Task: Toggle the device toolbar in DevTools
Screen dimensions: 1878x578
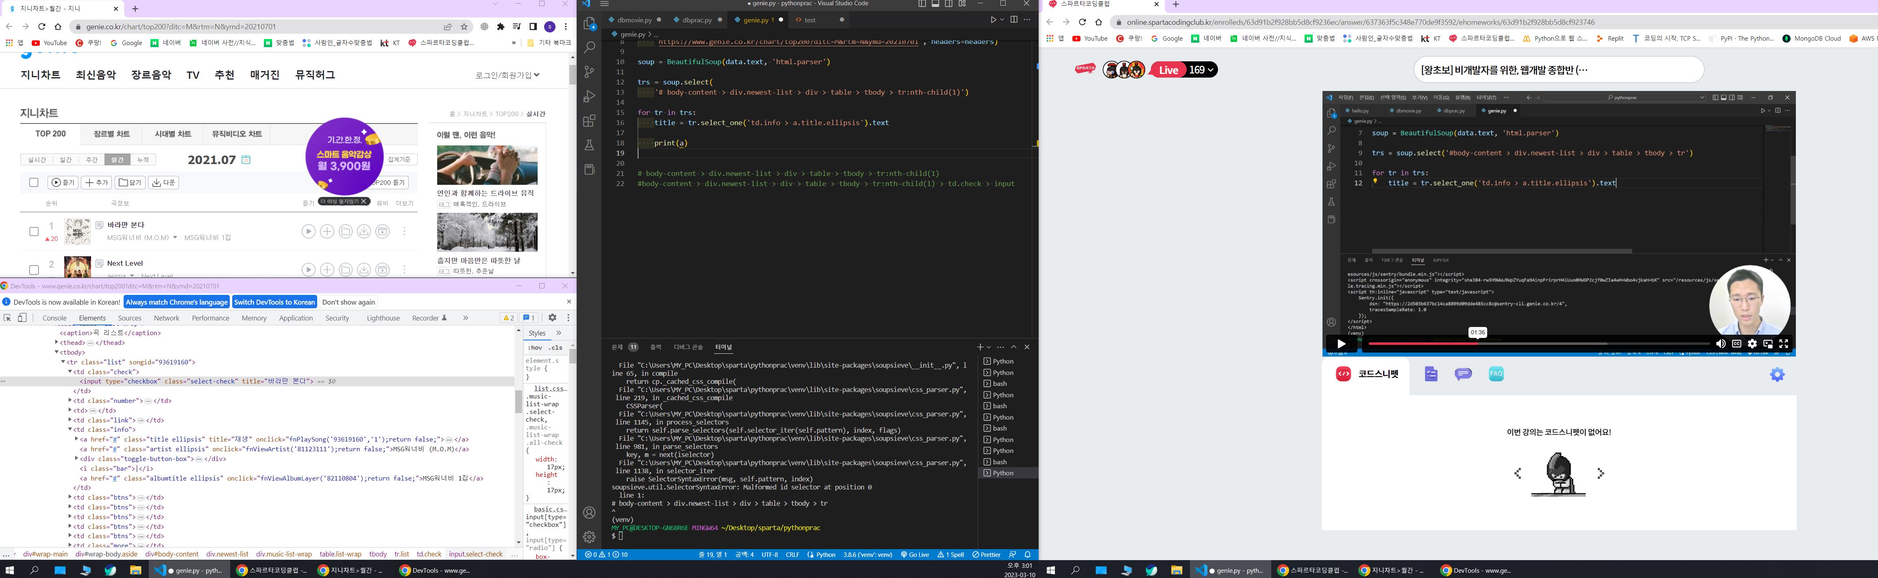Action: pyautogui.click(x=23, y=318)
